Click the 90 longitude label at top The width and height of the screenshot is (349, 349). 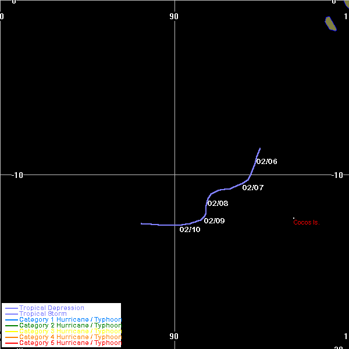[x=174, y=16]
